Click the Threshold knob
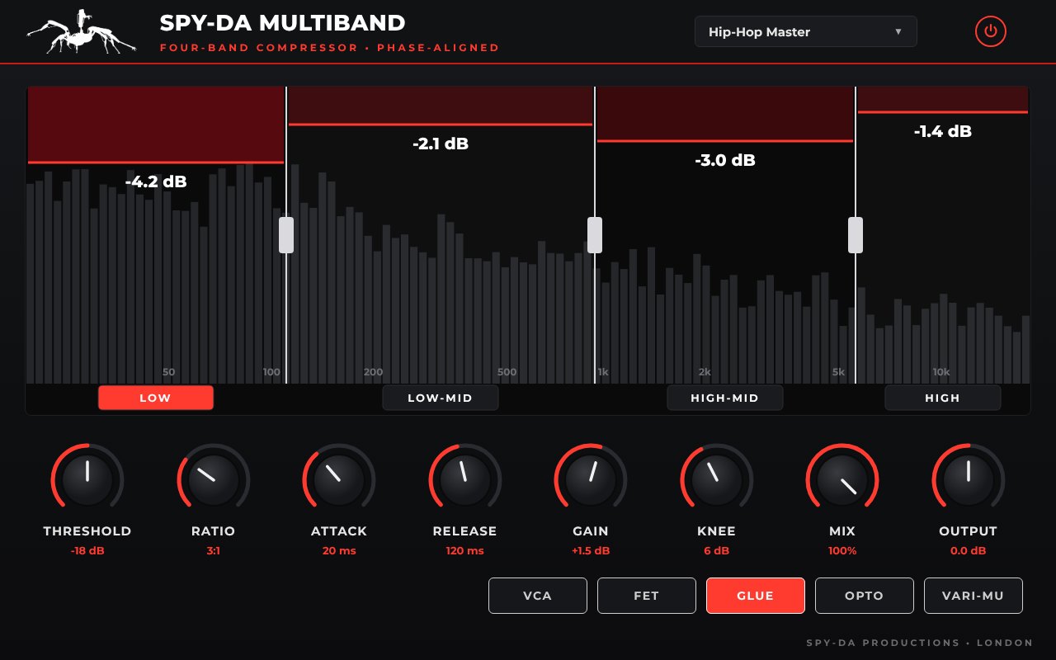 [x=87, y=479]
